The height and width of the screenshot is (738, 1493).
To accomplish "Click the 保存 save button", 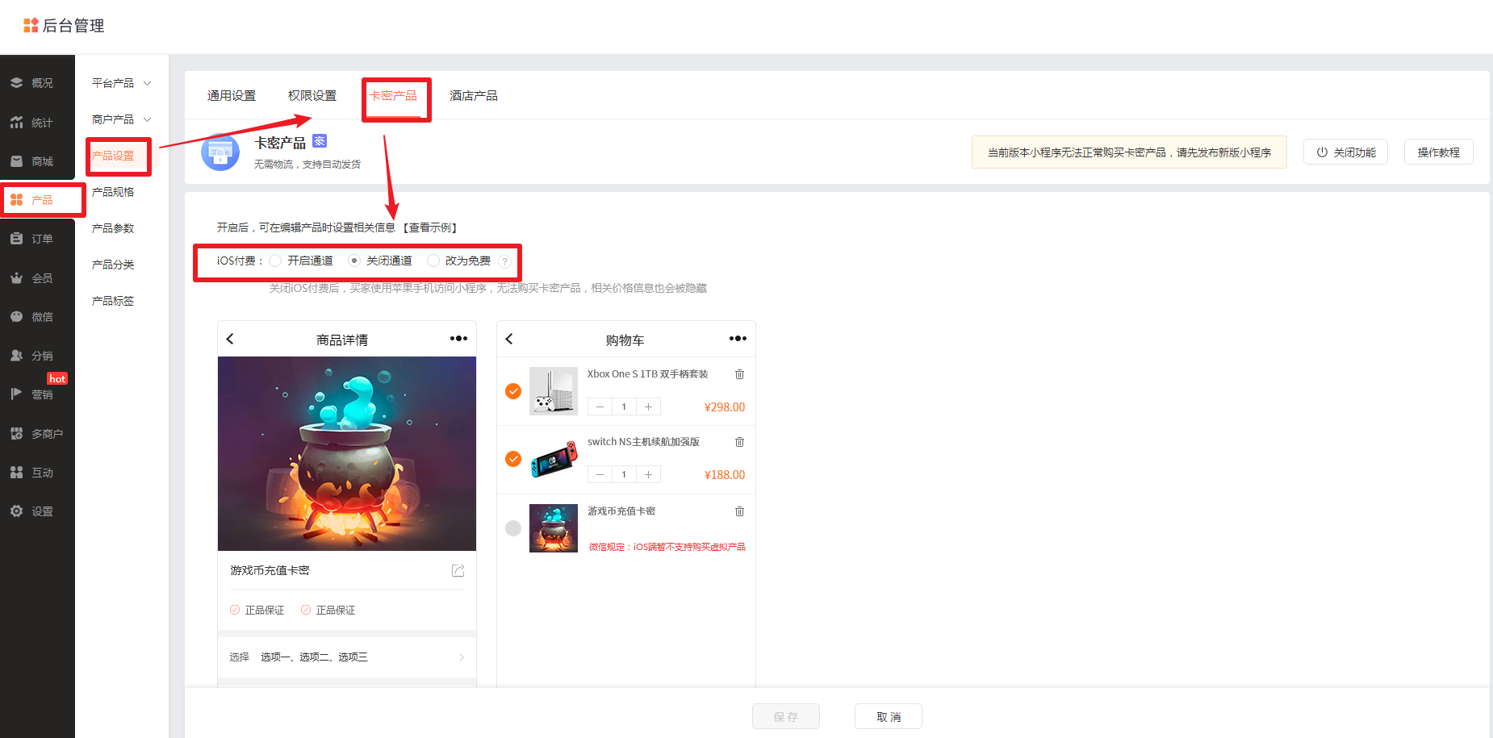I will click(x=786, y=716).
